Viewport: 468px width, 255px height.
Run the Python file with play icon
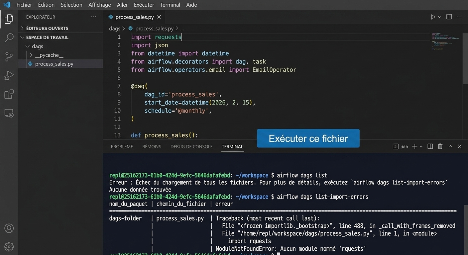pos(433,17)
